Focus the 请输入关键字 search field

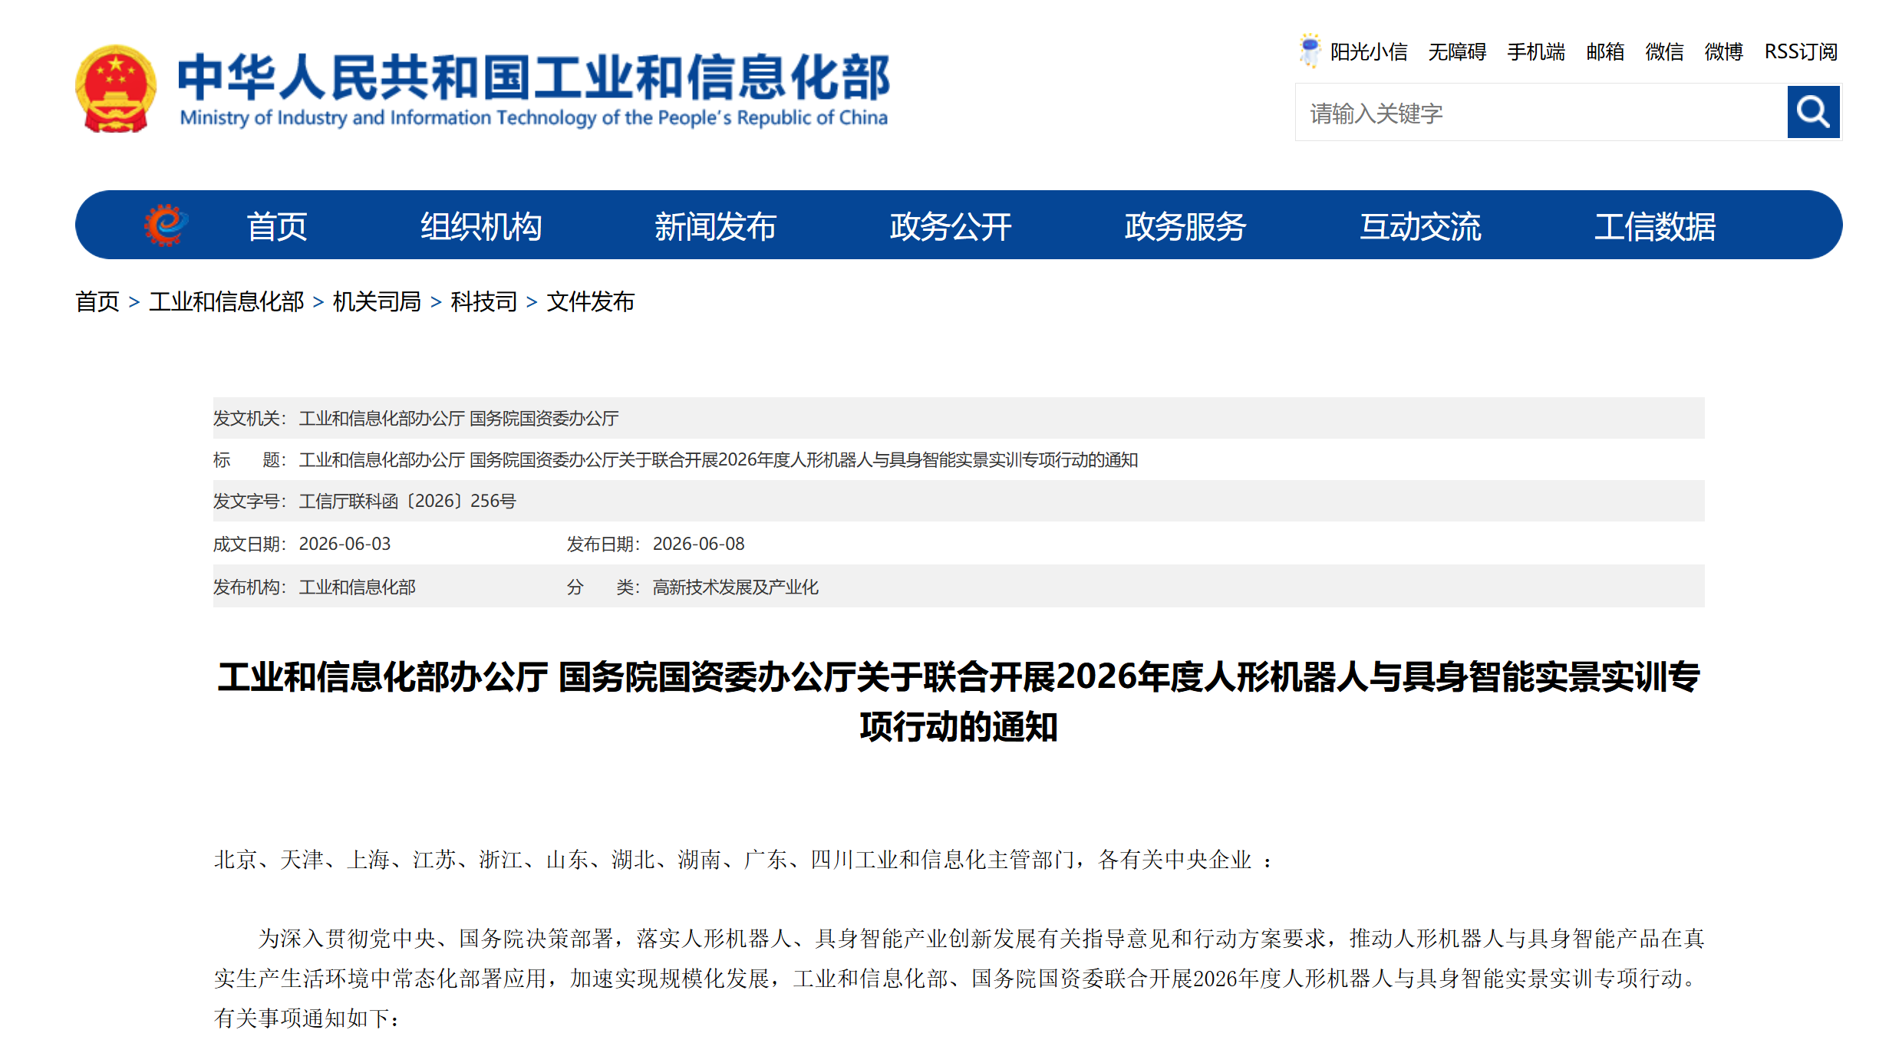[1541, 113]
